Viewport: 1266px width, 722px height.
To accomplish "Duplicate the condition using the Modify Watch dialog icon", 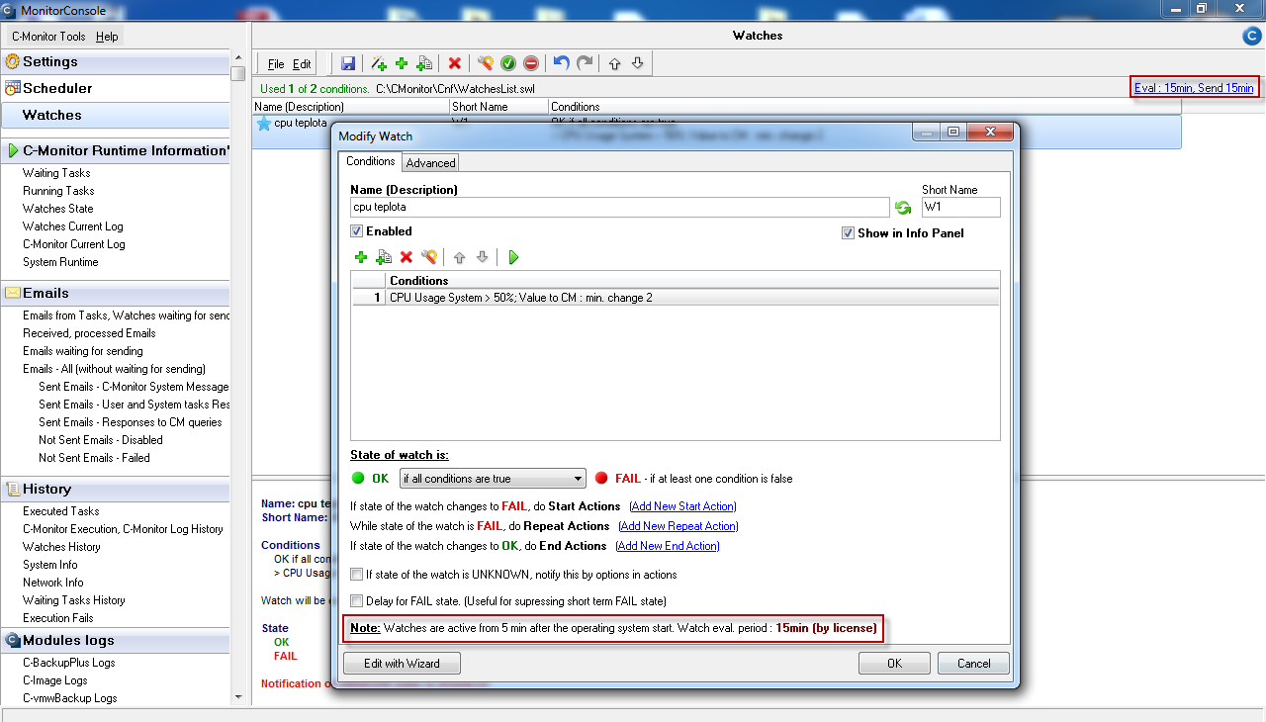I will [x=384, y=257].
